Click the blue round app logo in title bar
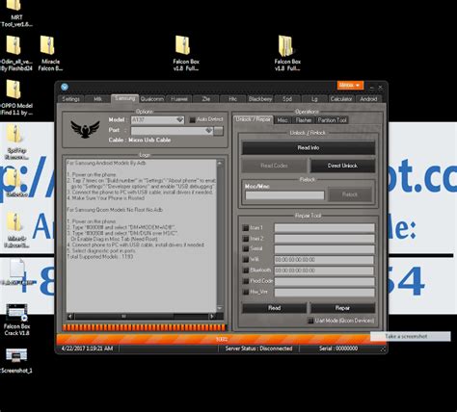457x412 pixels. tap(65, 87)
